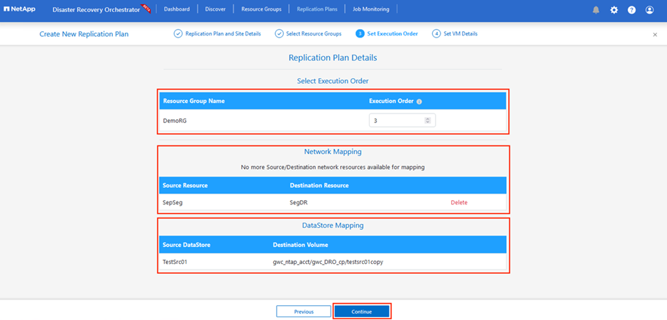The image size is (667, 320).
Task: Select the Set Execution Order step
Action: click(386, 33)
